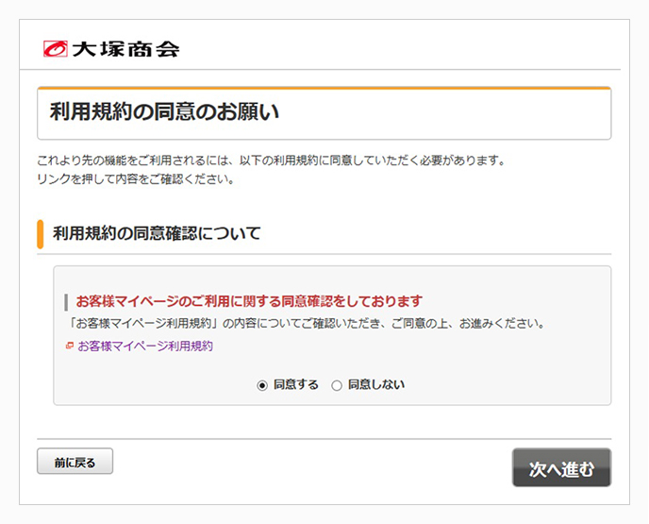Click the external link icon beside 利用規約

[x=70, y=346]
